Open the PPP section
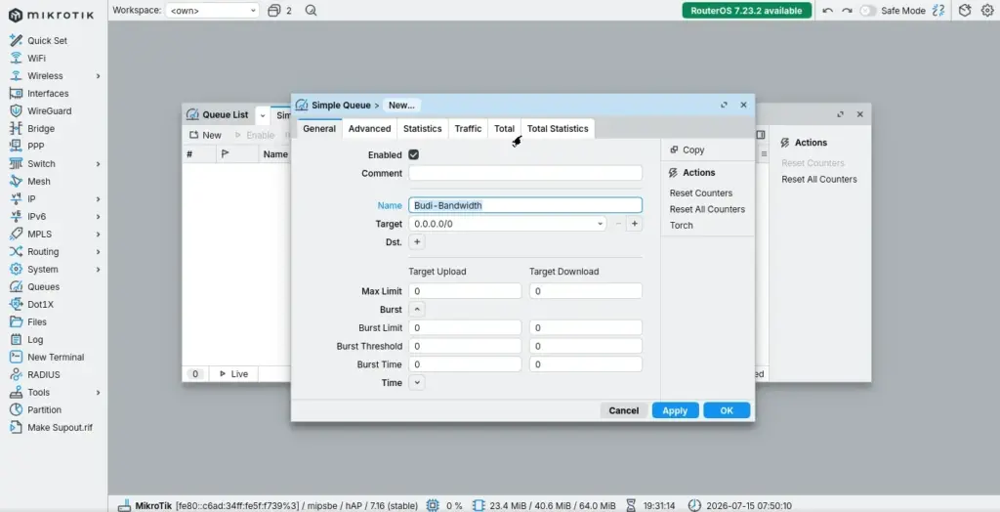This screenshot has width=1000, height=512. tap(36, 147)
